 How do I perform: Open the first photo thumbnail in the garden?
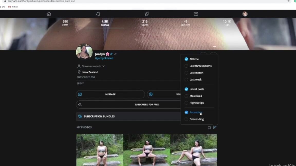(99, 150)
